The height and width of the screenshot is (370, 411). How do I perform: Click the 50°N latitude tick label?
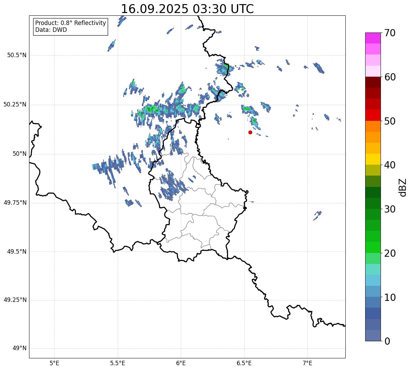19,154
